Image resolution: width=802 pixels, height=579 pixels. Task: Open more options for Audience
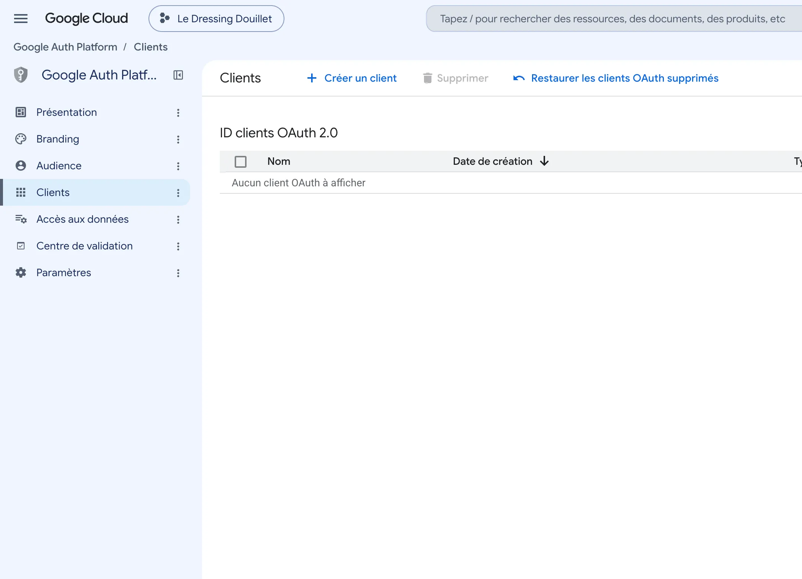pos(178,166)
